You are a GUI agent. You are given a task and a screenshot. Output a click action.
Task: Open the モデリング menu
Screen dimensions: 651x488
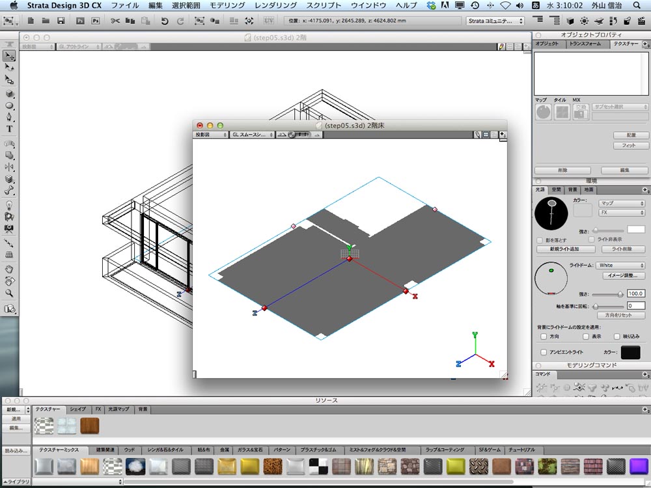click(227, 5)
